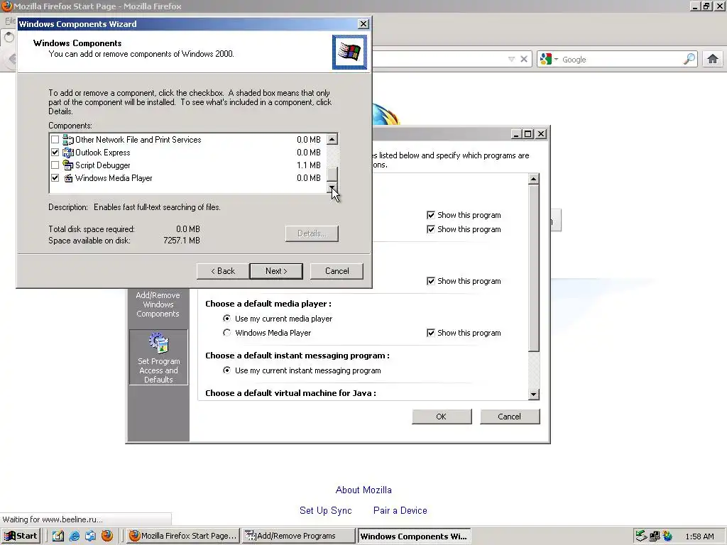Image resolution: width=727 pixels, height=545 pixels.
Task: Click the Firefox logo in the title bar
Action: (x=6, y=6)
